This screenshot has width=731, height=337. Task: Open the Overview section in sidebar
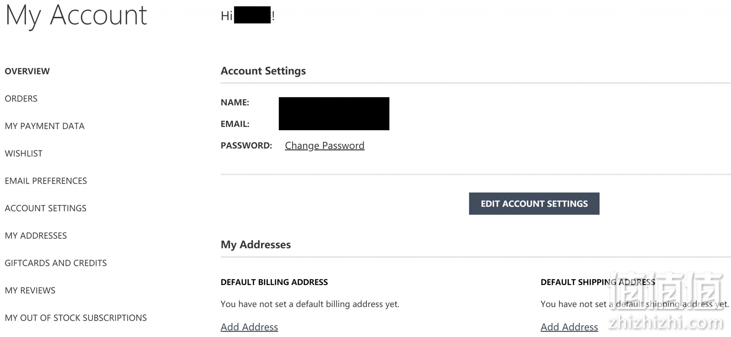click(x=27, y=71)
